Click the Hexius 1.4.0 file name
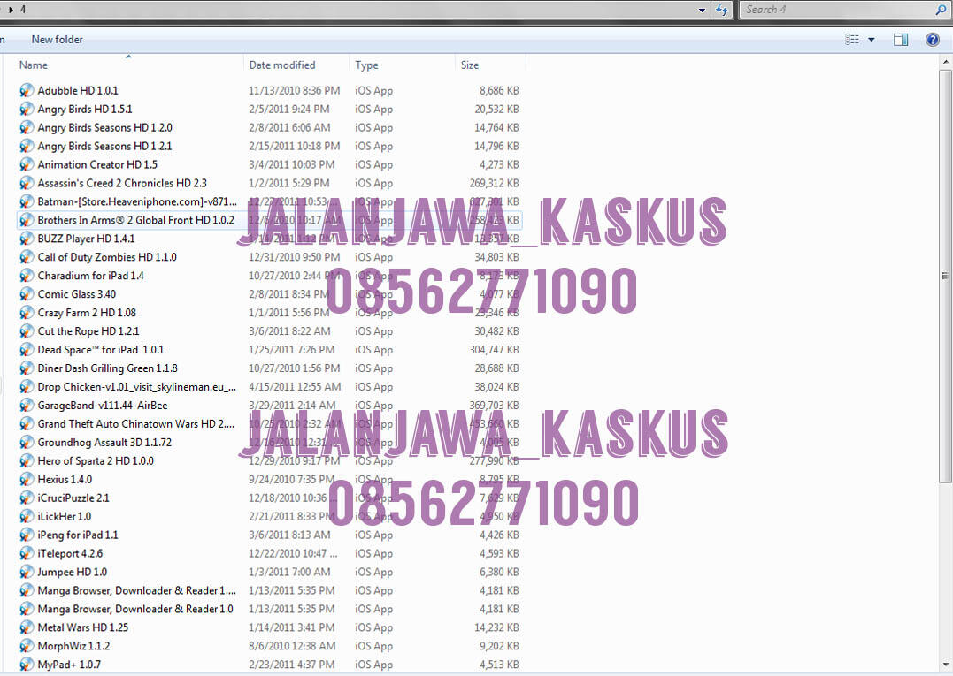This screenshot has width=953, height=676. (65, 480)
